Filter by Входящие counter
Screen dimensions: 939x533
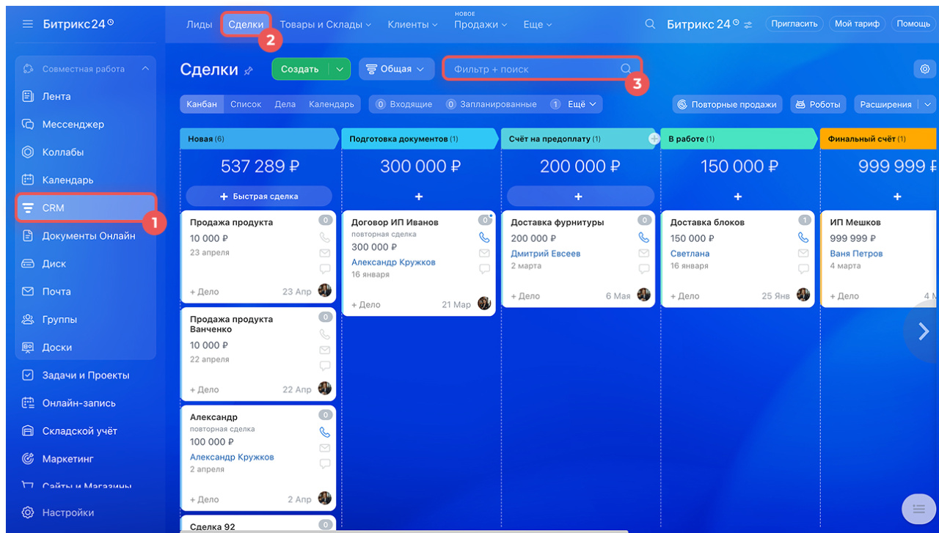coord(403,104)
